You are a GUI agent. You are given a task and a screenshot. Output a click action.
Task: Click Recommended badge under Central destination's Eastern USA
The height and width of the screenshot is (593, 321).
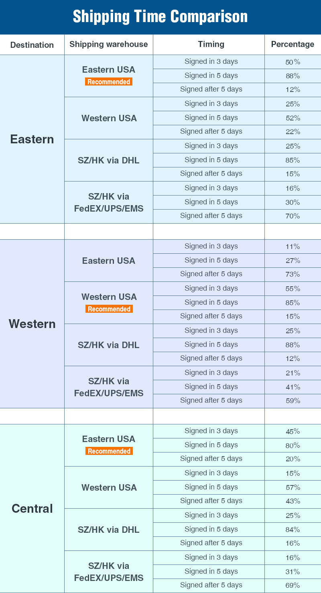(109, 451)
